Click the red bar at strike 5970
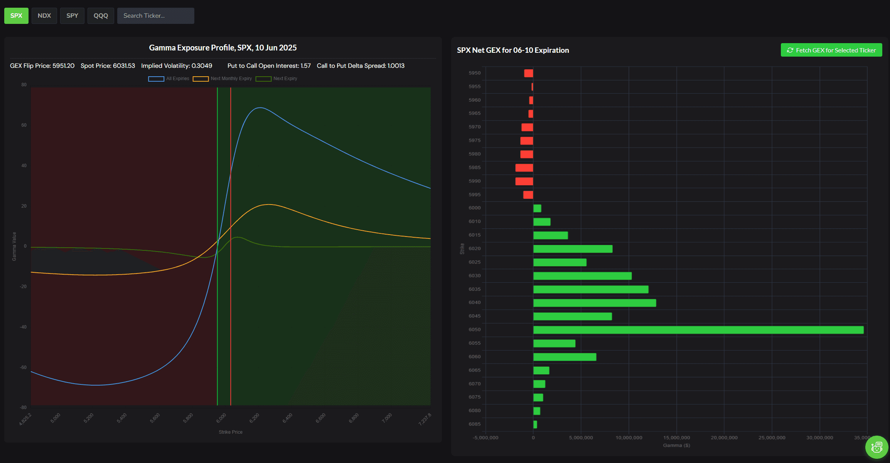The height and width of the screenshot is (463, 890). 527,127
